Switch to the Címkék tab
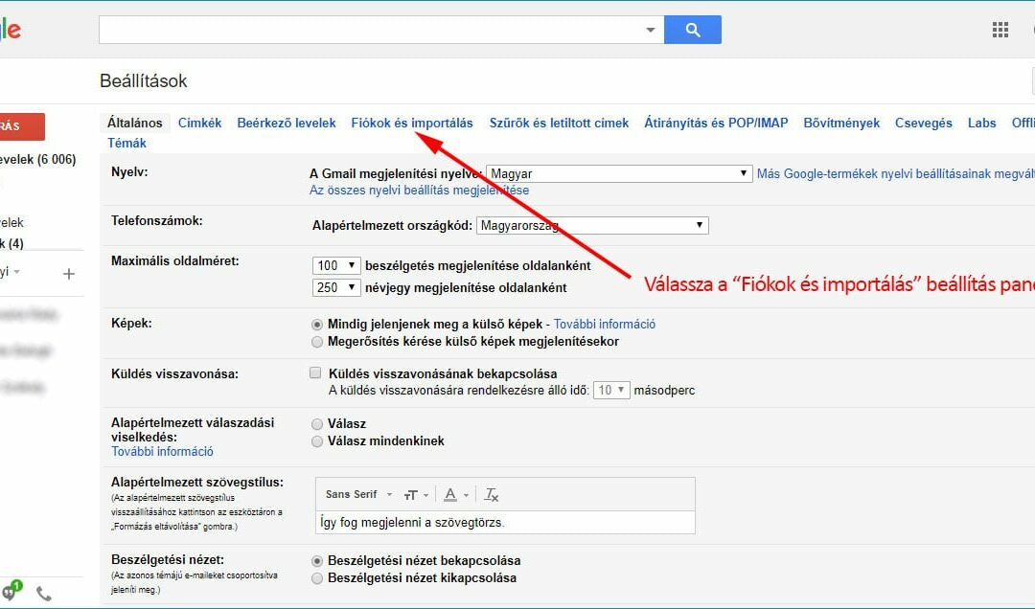This screenshot has width=1035, height=609. [199, 123]
